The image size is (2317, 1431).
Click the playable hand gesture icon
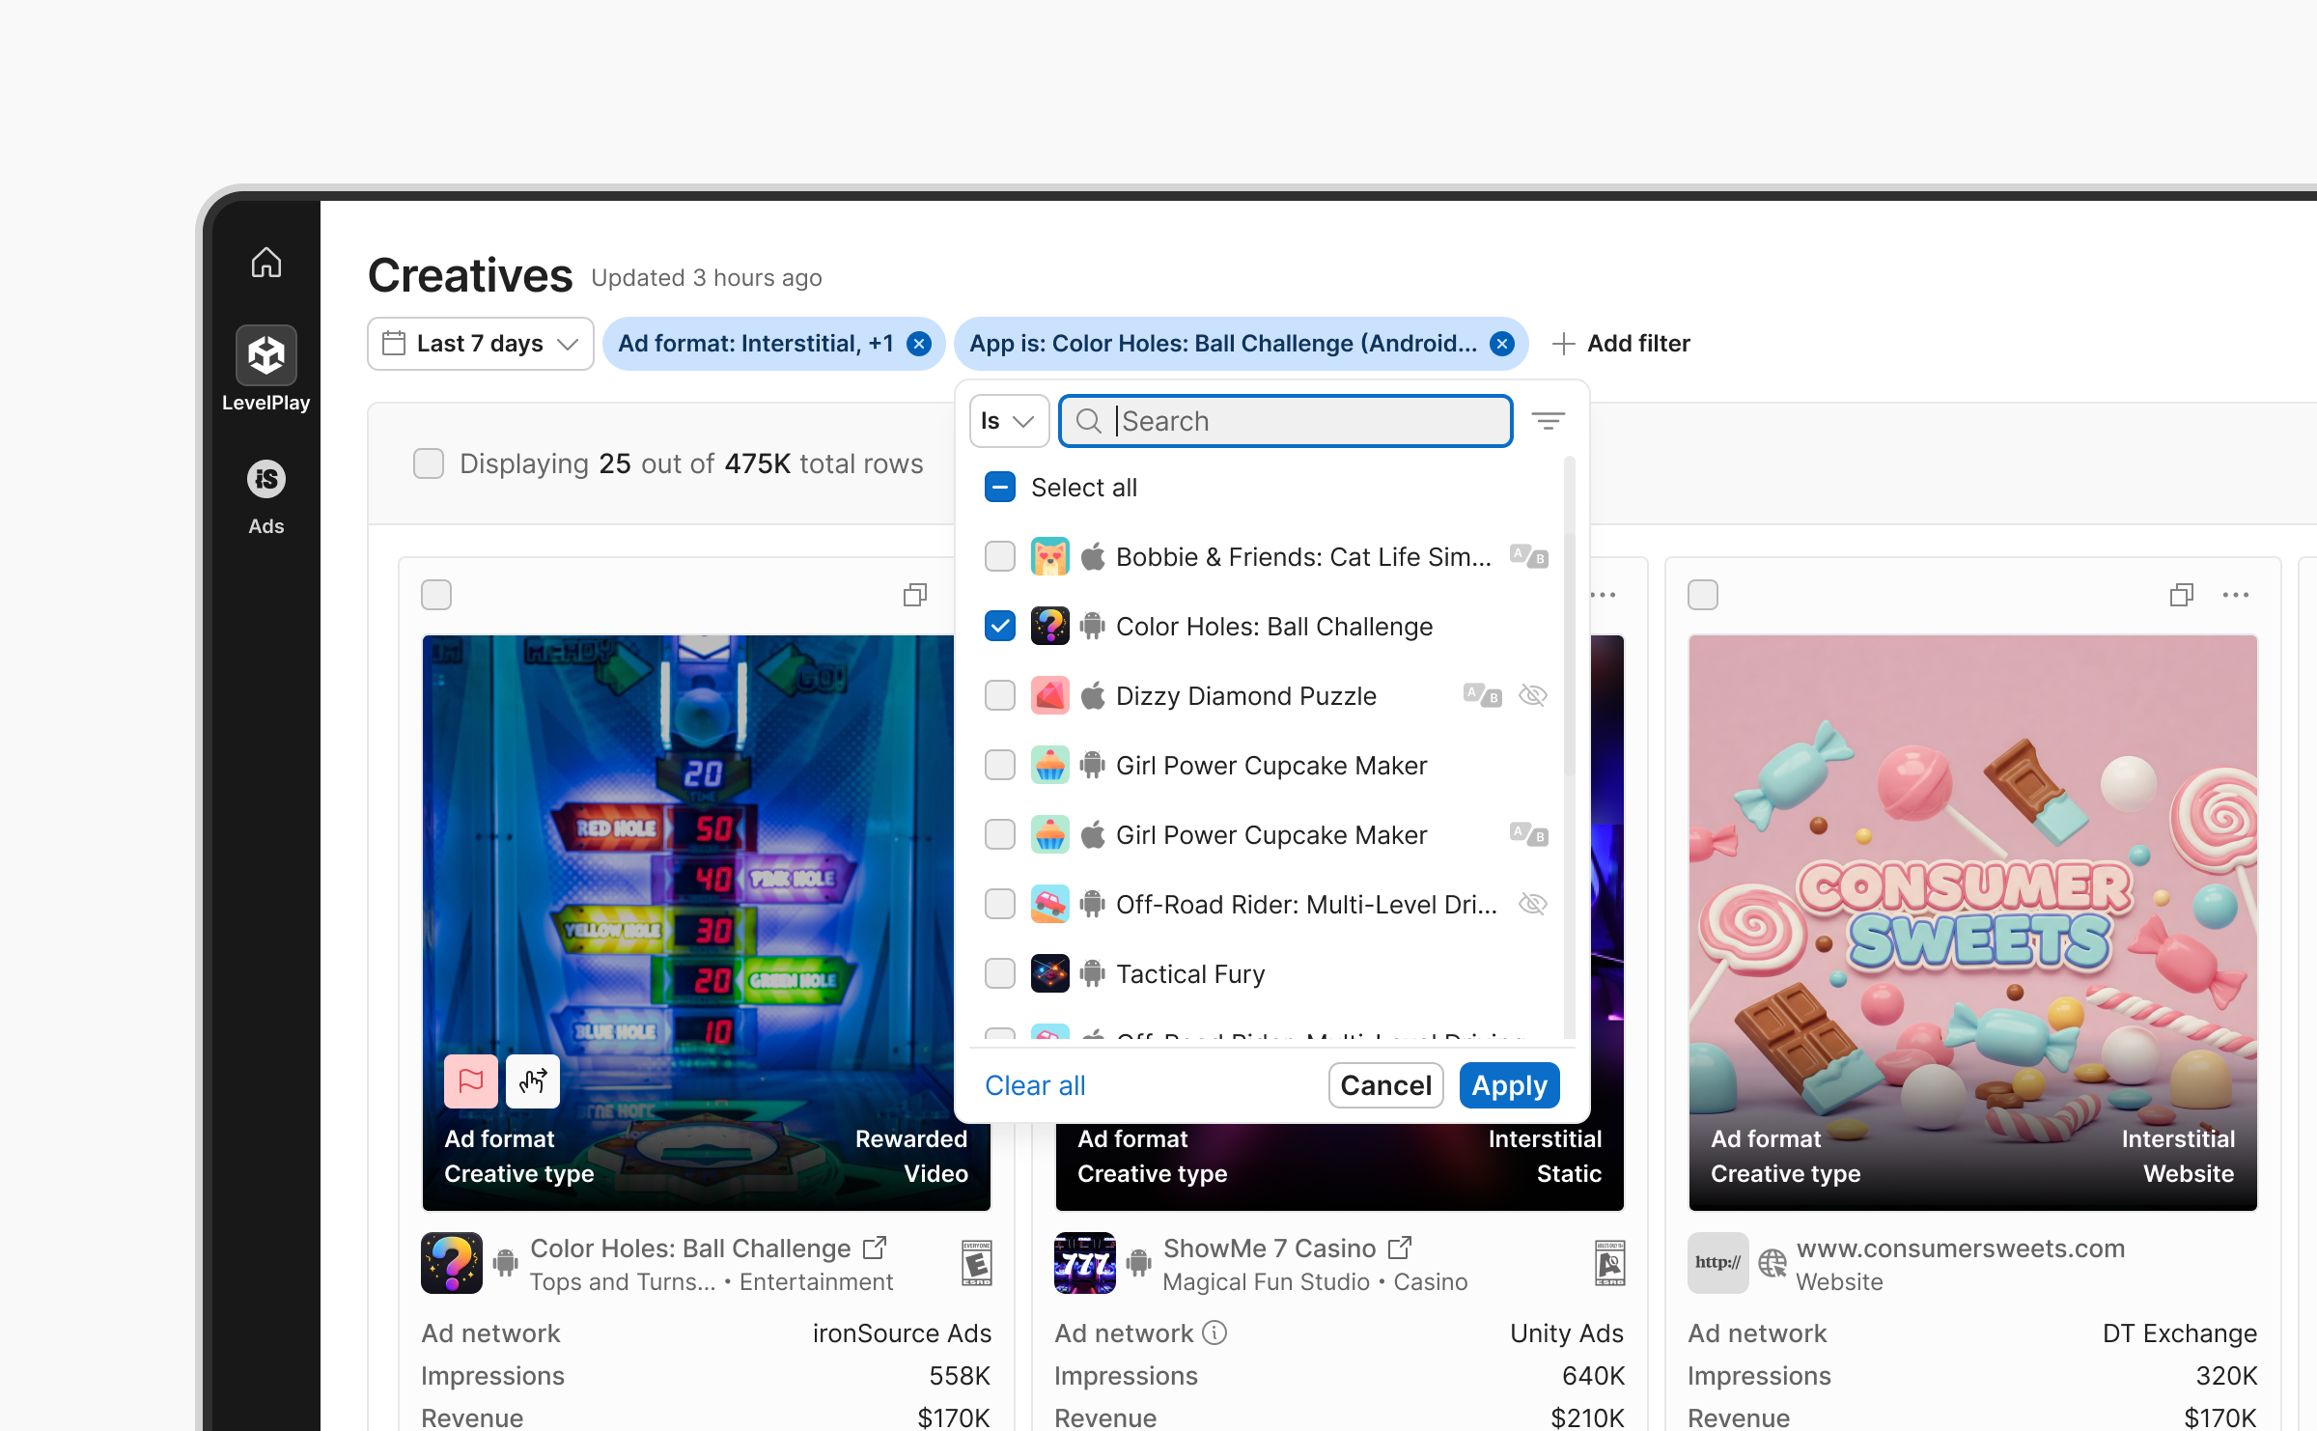533,1080
